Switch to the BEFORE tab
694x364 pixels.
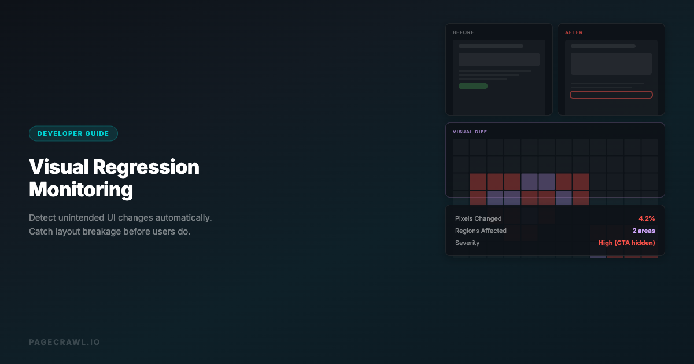[x=463, y=32]
